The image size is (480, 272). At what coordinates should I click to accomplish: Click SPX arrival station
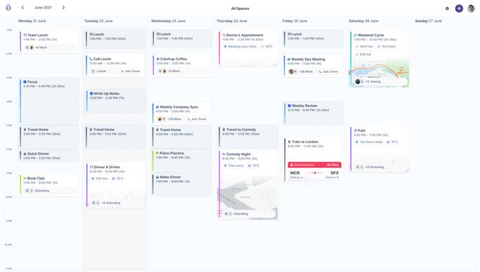coord(335,173)
